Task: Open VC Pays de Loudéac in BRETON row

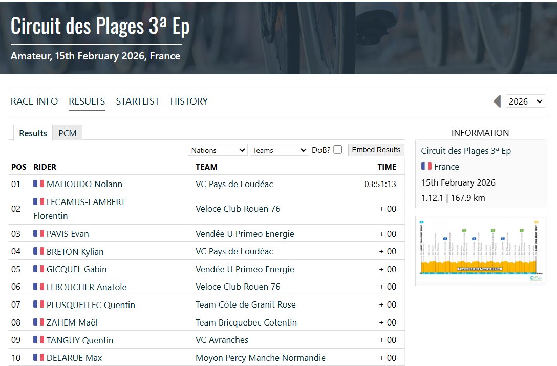Action: click(x=234, y=252)
